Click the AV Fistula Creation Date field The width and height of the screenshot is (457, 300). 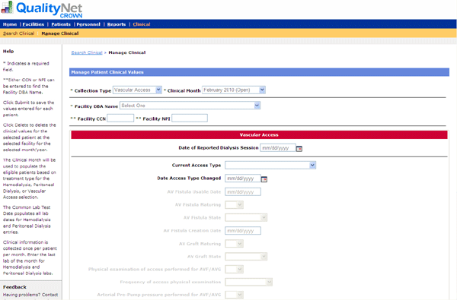coord(243,231)
